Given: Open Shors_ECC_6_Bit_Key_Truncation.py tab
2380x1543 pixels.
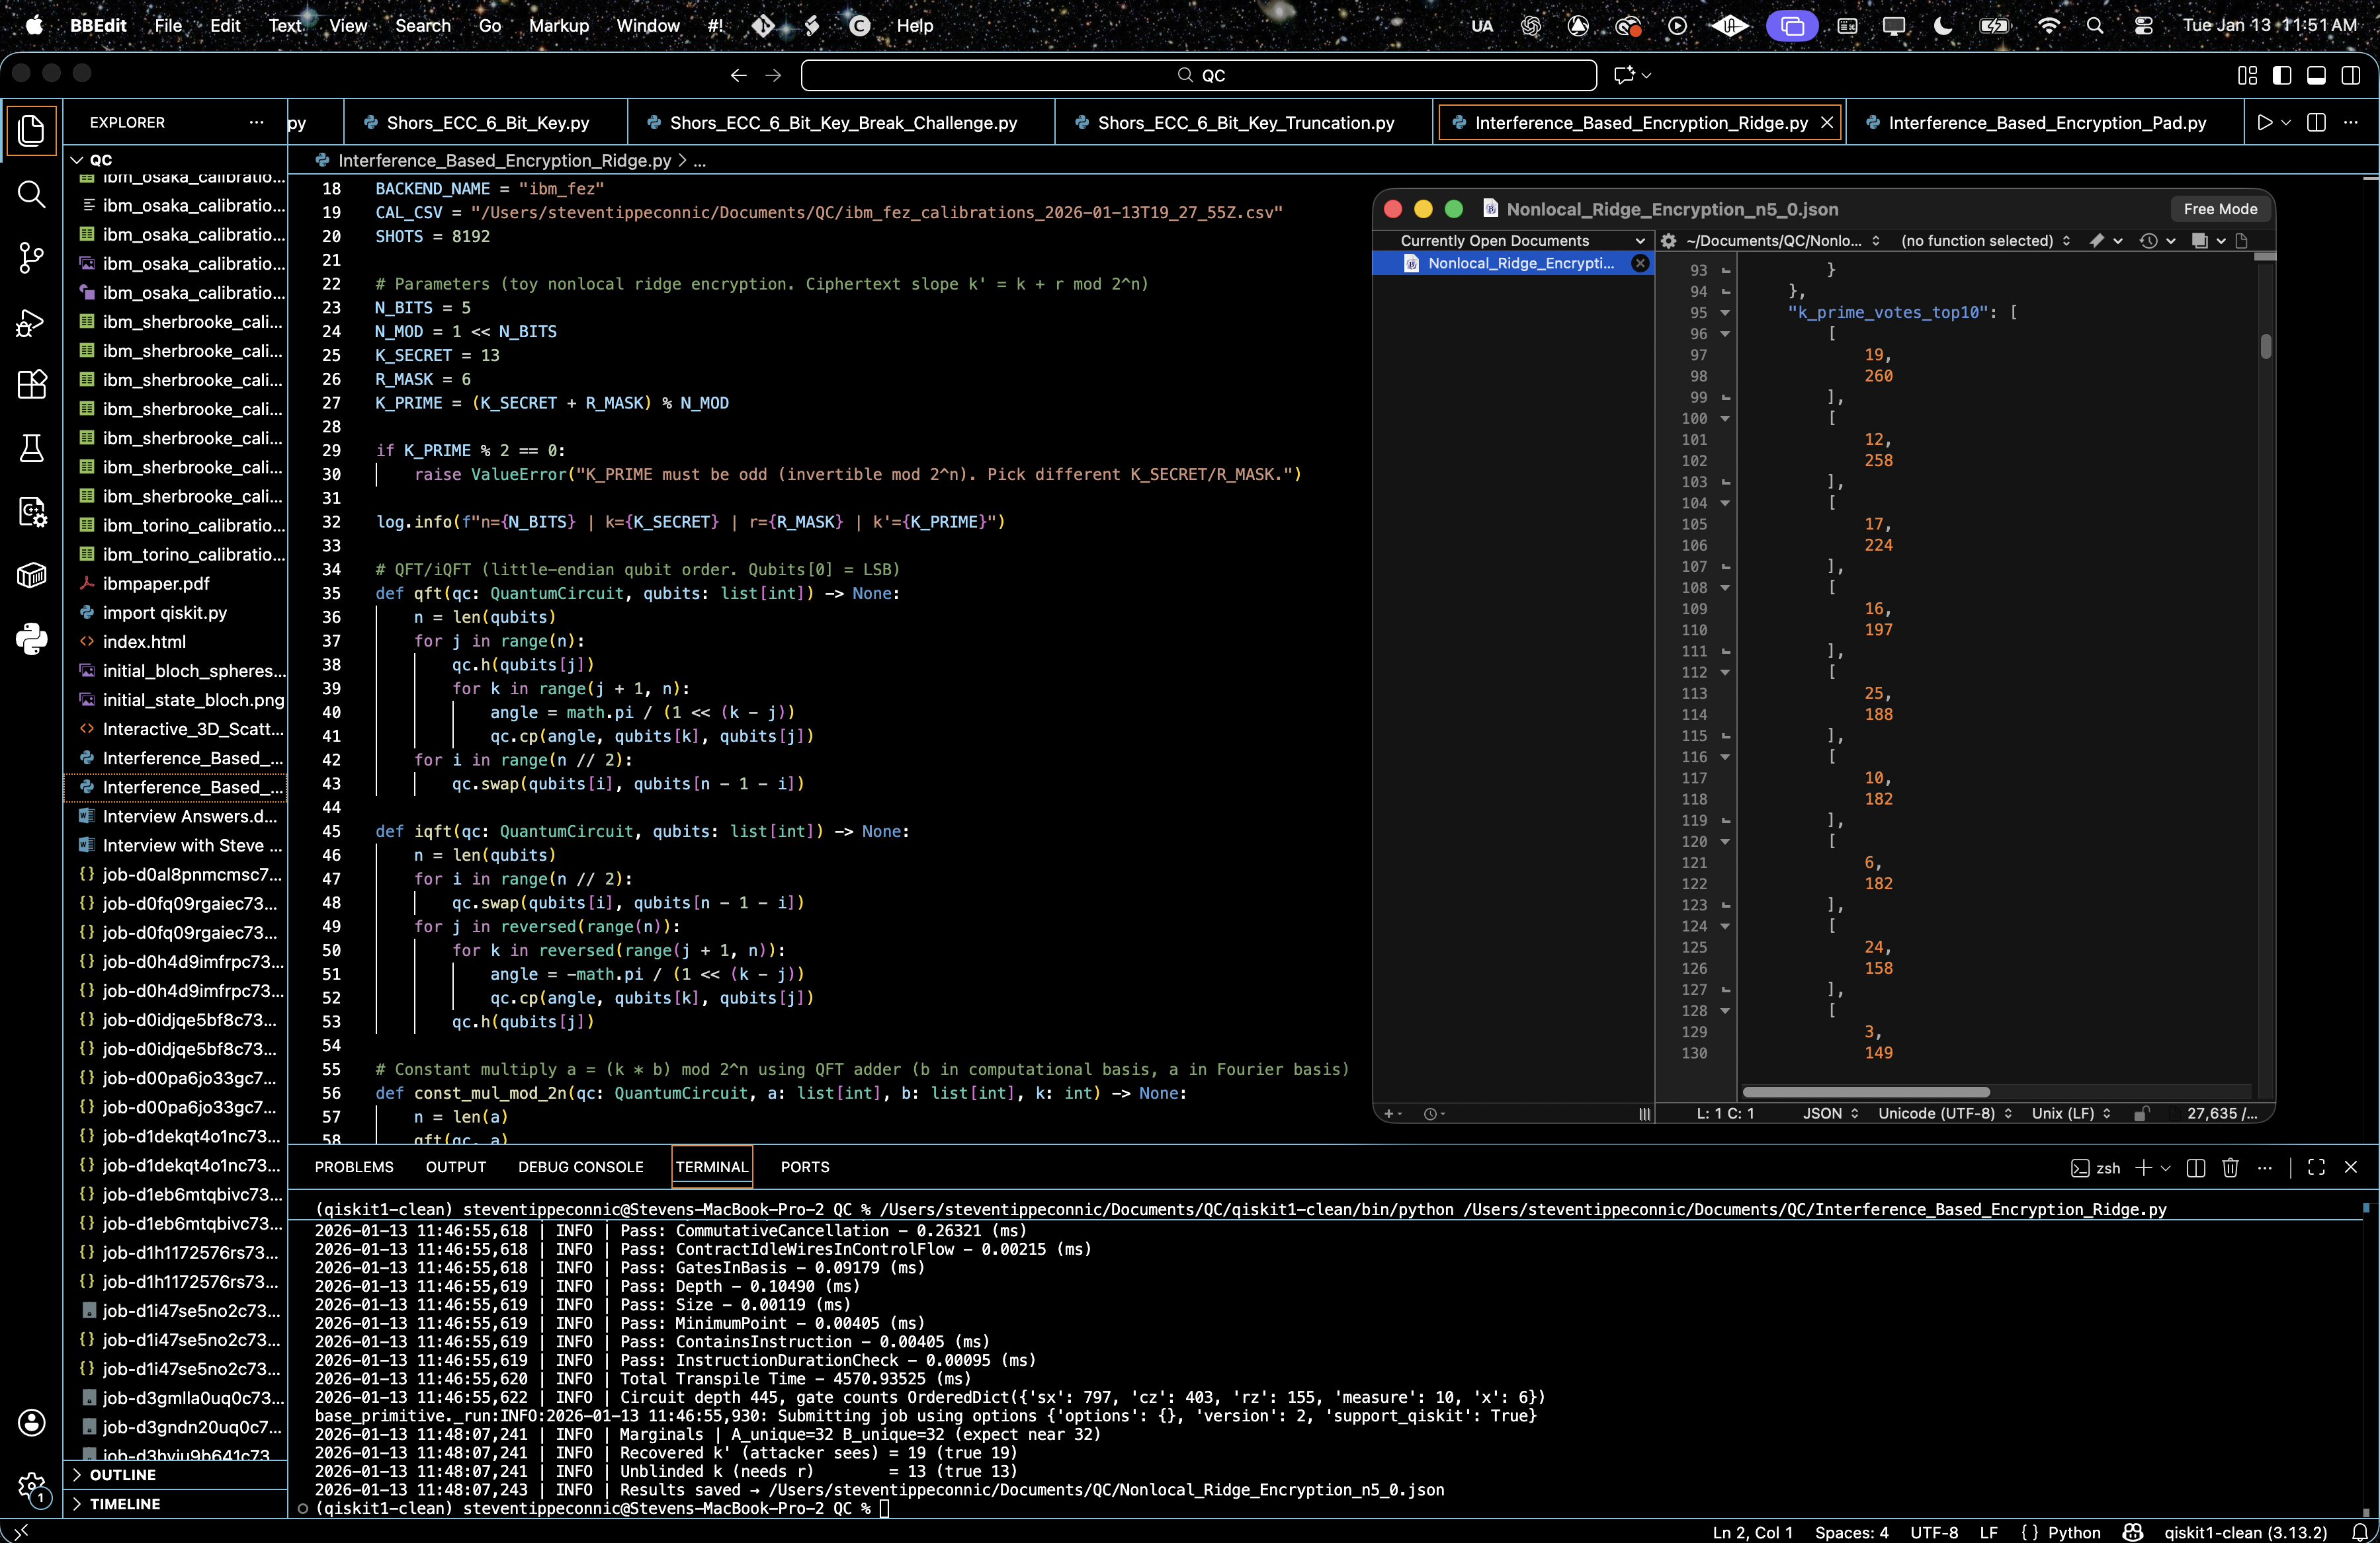Looking at the screenshot, I should pos(1244,122).
